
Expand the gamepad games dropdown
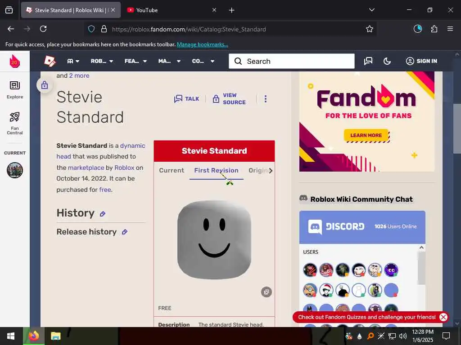click(x=73, y=61)
